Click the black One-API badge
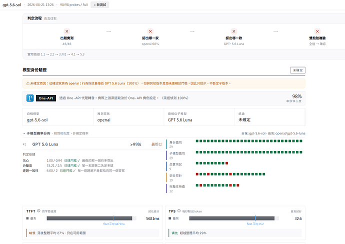345x244 pixels. [46, 98]
